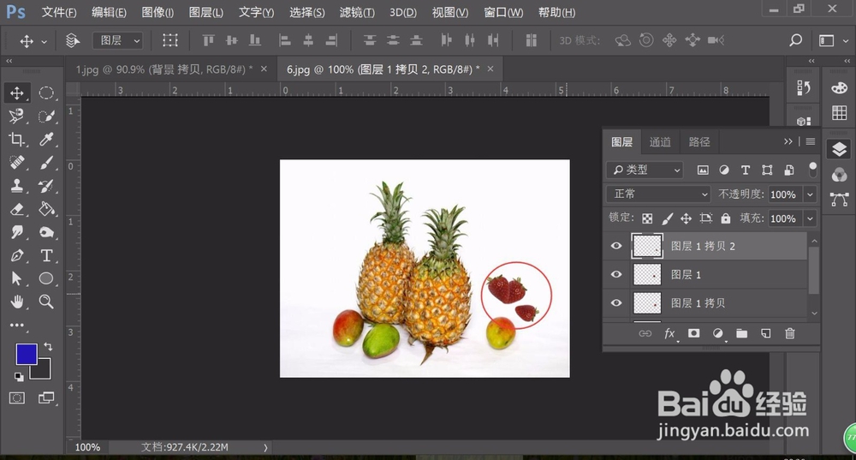
Task: Select the Brush tool
Action: tap(46, 162)
